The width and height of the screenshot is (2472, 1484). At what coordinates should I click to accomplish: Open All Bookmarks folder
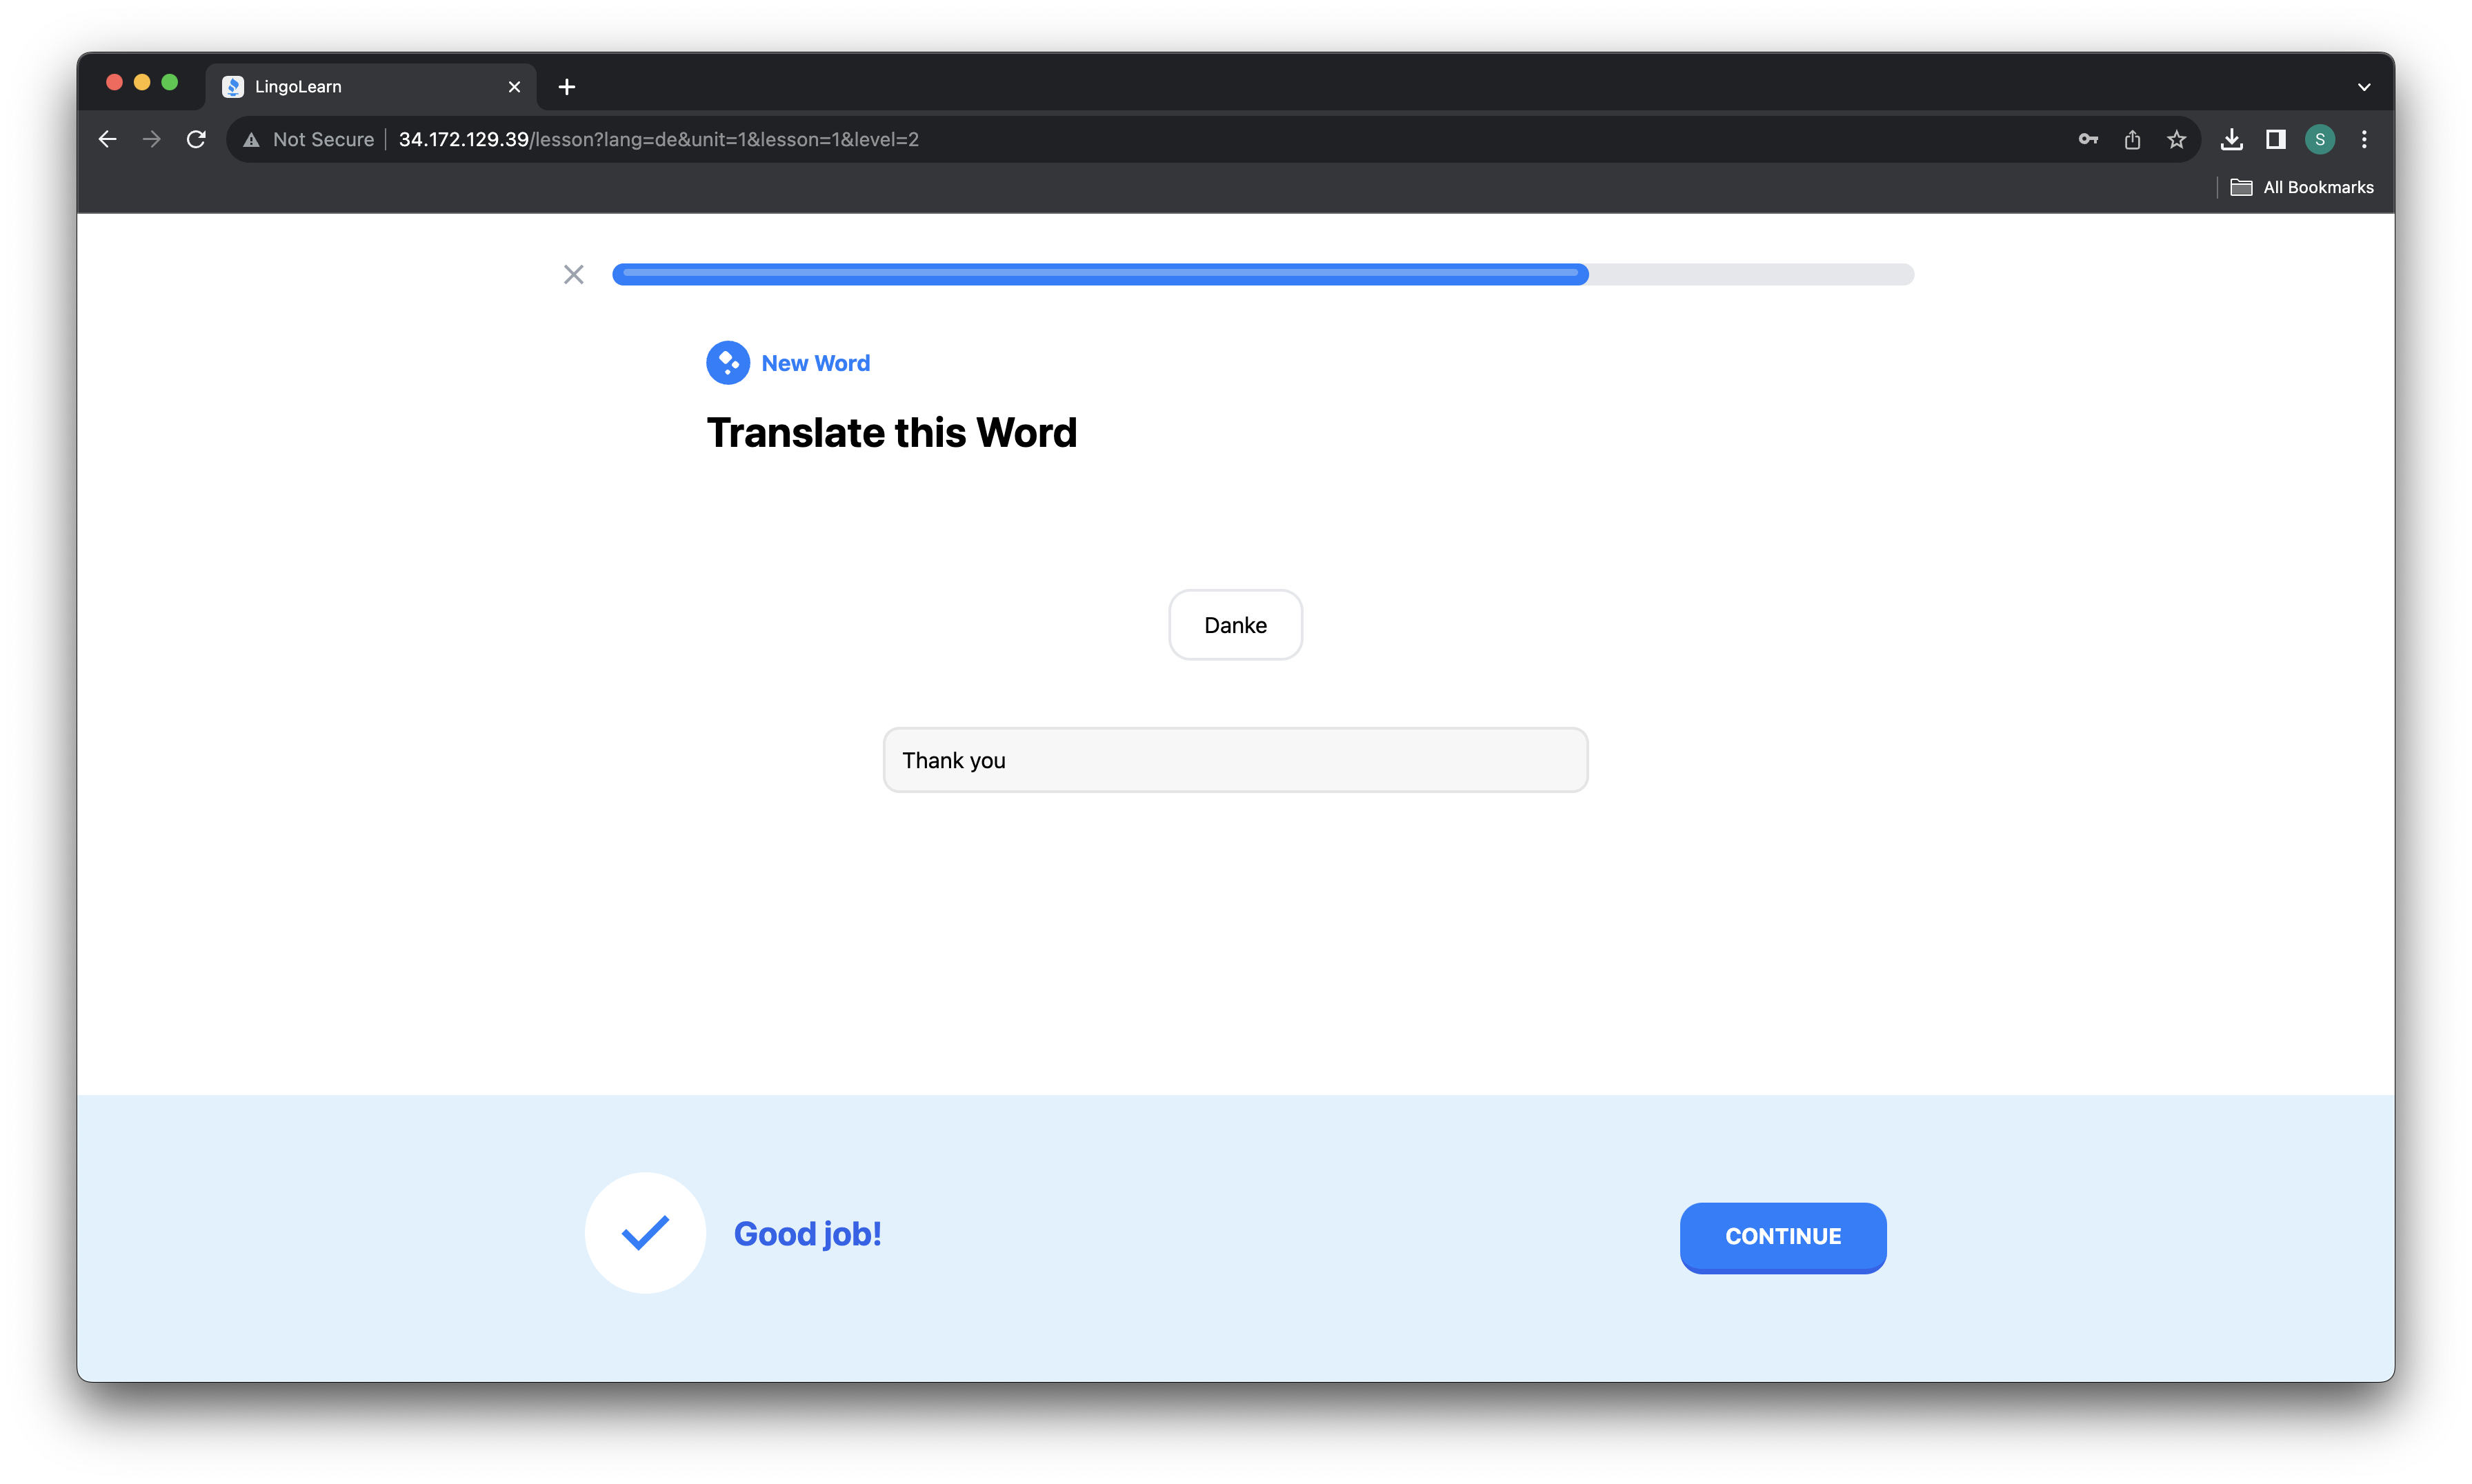tap(2302, 187)
